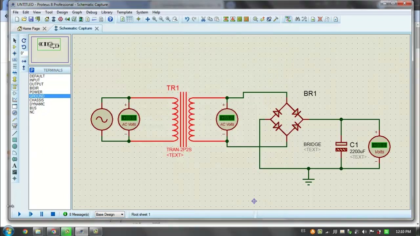Open the Design menu
The width and height of the screenshot is (420, 236).
62,12
